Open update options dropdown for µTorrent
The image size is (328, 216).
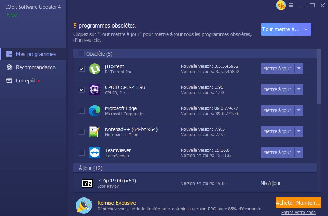pyautogui.click(x=299, y=69)
